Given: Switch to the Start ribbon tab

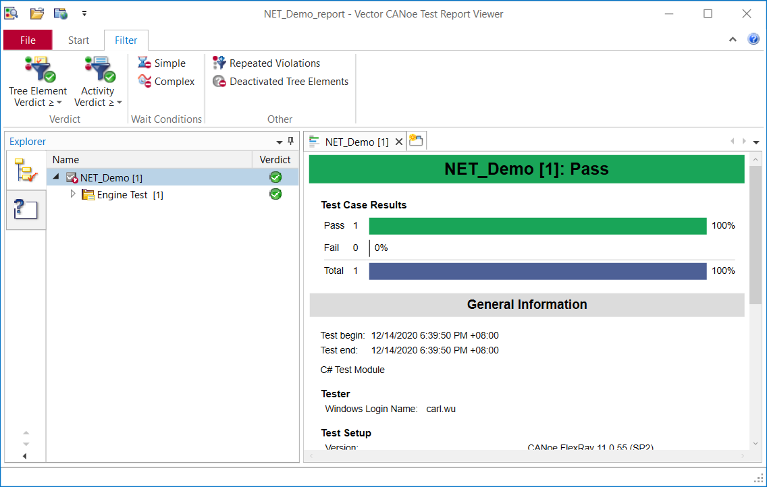Looking at the screenshot, I should [x=78, y=40].
